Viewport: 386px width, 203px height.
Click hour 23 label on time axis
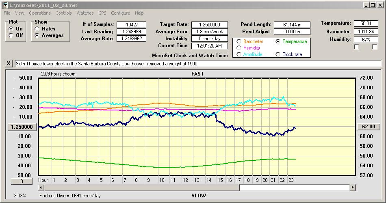pos(291,180)
